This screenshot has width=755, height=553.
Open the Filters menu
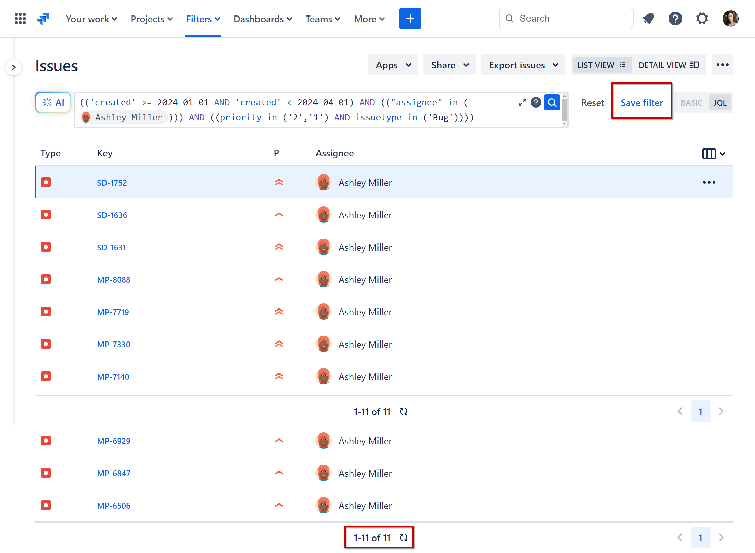tap(203, 19)
